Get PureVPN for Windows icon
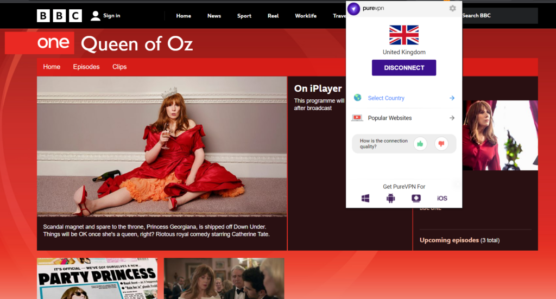This screenshot has width=556, height=299. (x=365, y=199)
